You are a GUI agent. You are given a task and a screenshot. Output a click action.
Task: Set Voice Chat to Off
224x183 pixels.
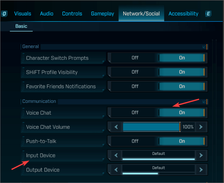point(135,112)
